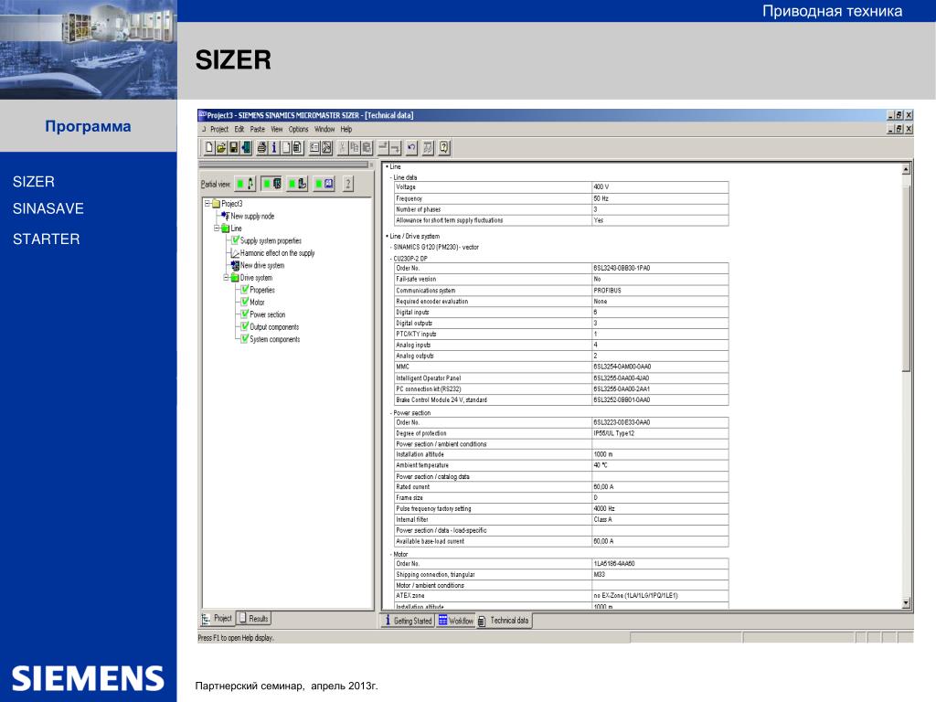Click the arrow icon just left of Undo

(395, 147)
